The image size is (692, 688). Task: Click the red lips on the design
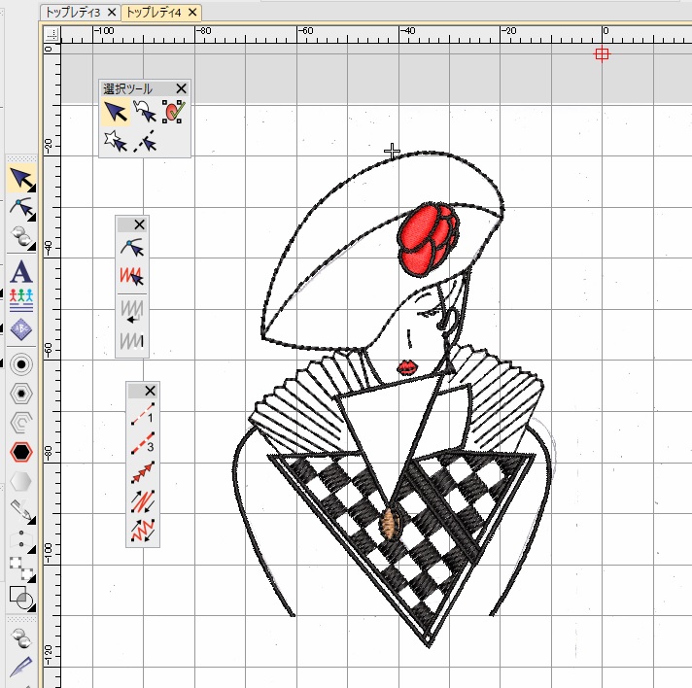coord(408,367)
